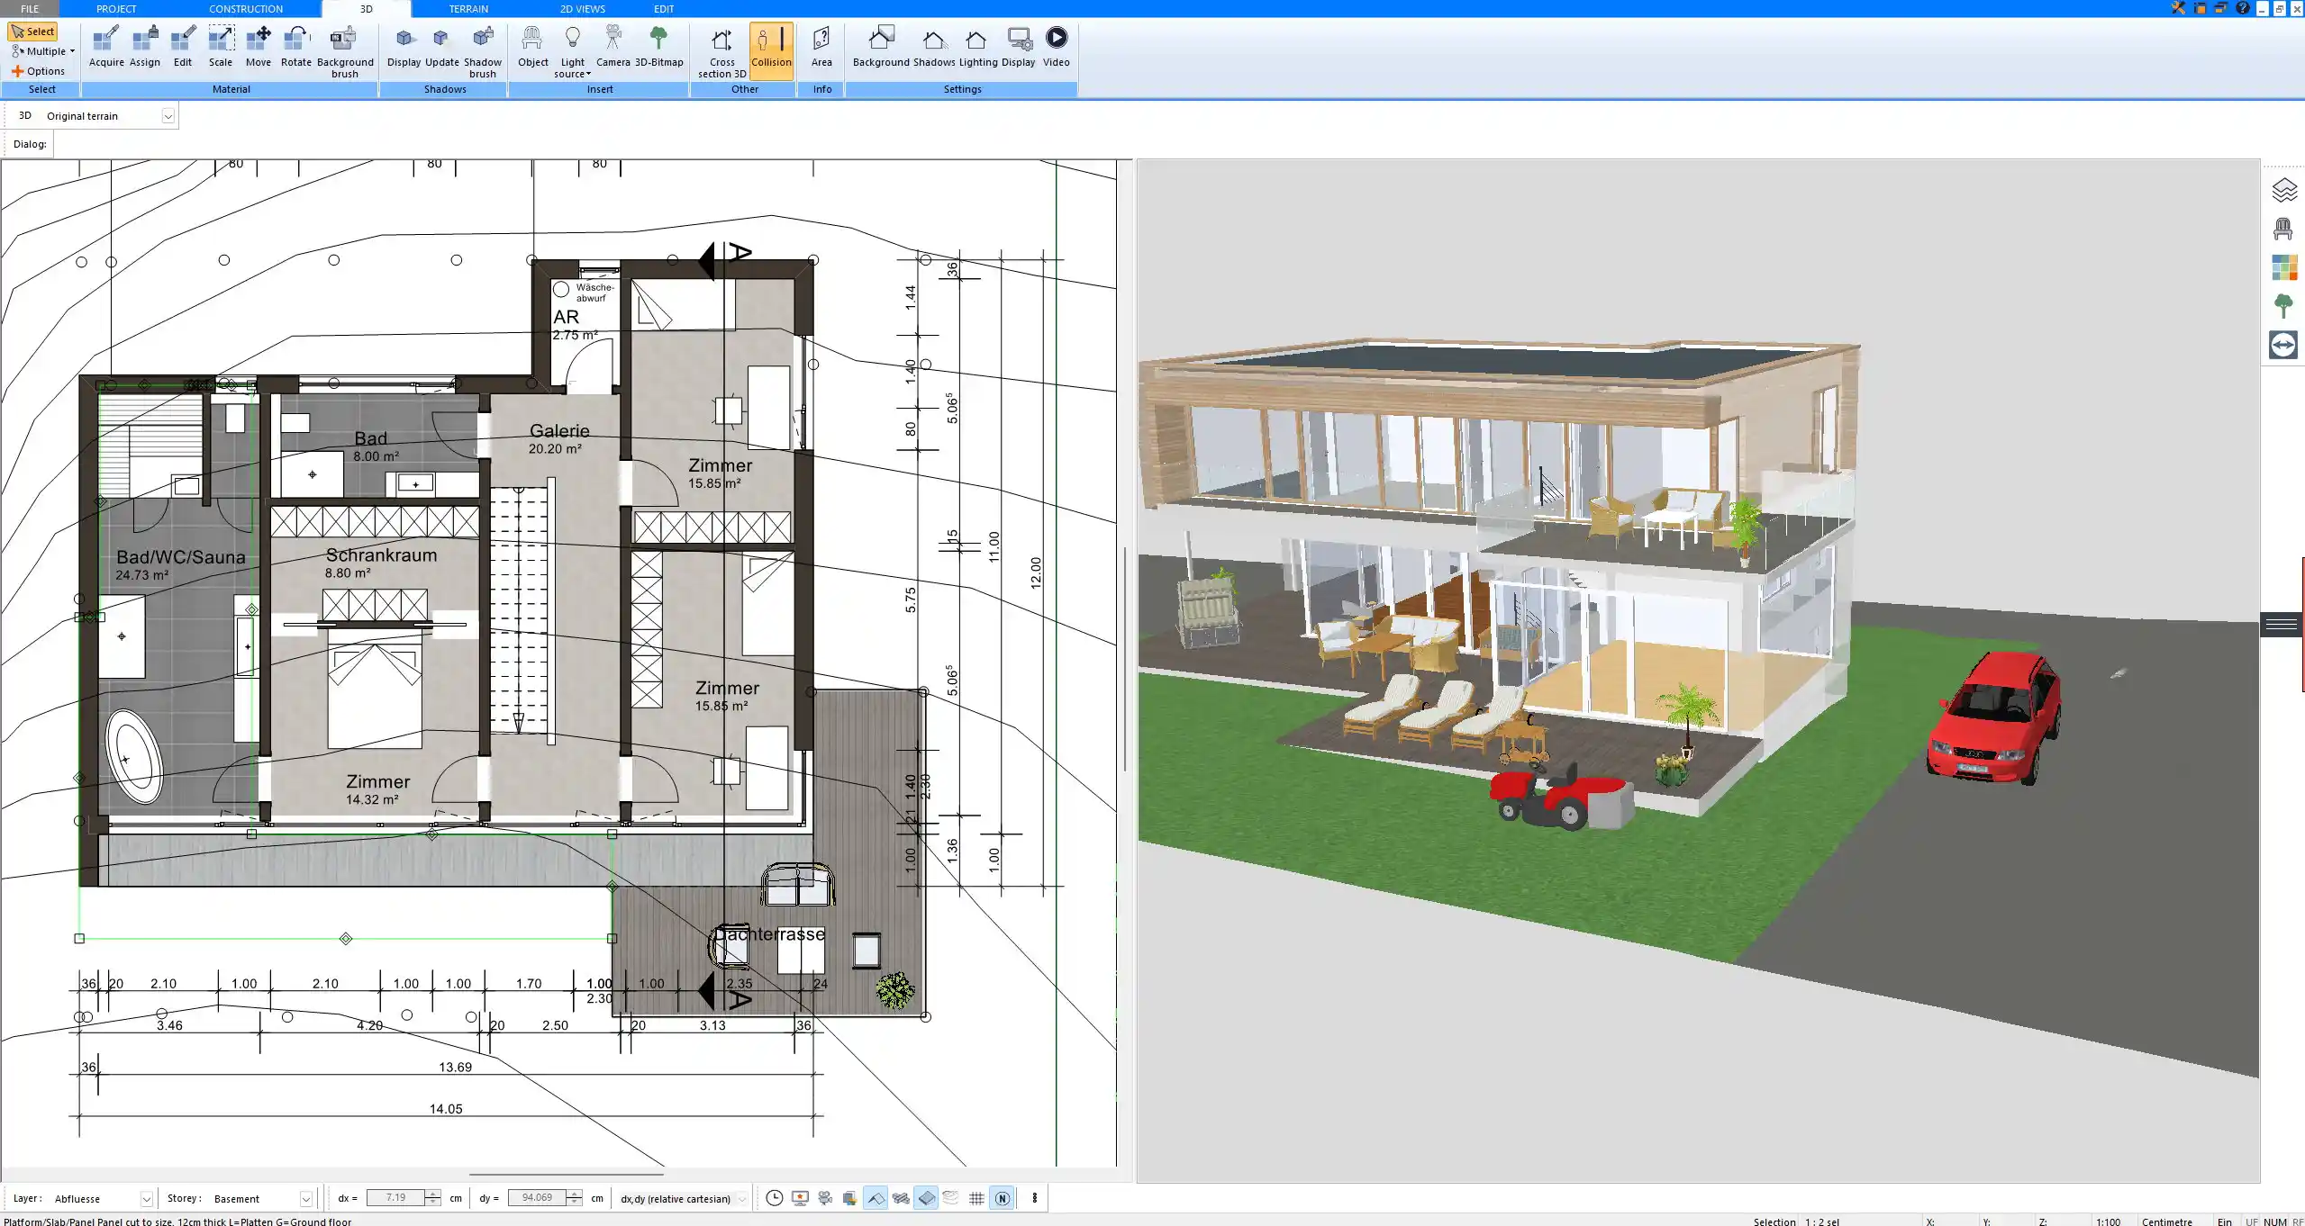The height and width of the screenshot is (1226, 2305).
Task: Select the Scale material tool
Action: pos(221,47)
